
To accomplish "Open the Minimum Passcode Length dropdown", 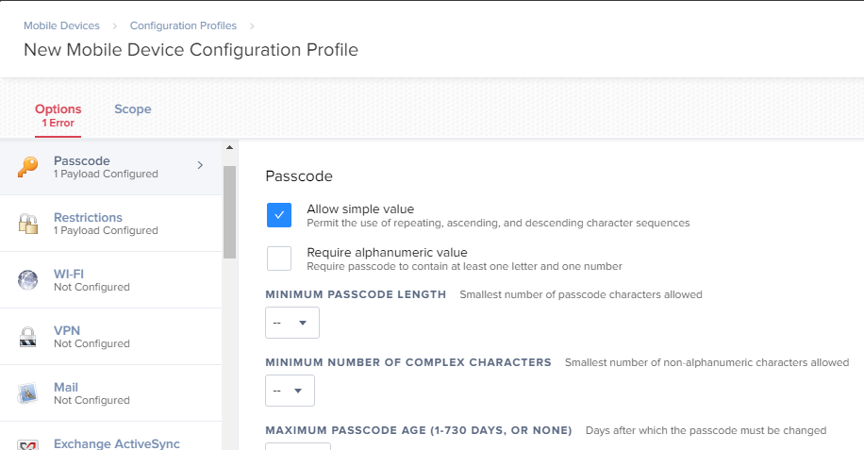I will click(x=292, y=323).
